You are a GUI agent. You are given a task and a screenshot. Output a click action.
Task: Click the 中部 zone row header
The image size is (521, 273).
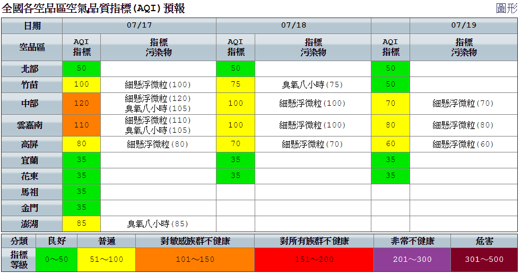[x=32, y=104]
